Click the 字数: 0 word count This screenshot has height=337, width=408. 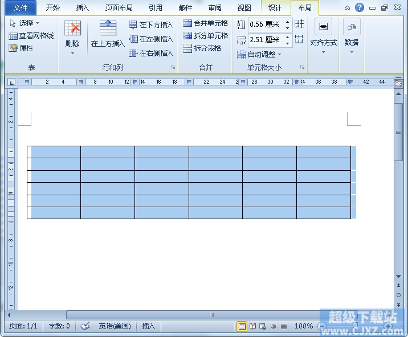[59, 326]
